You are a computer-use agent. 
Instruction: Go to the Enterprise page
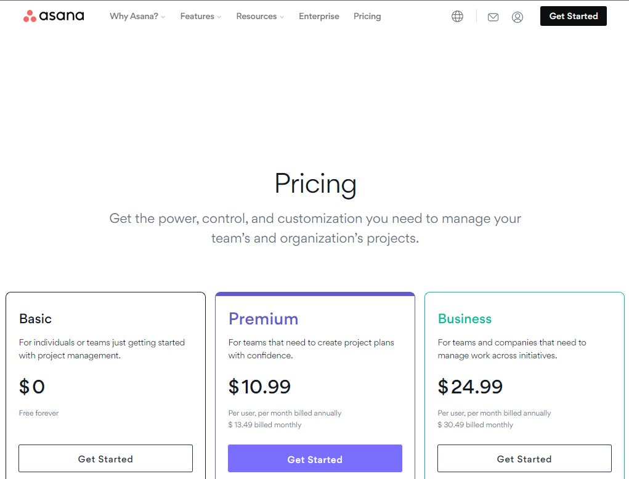coord(319,17)
